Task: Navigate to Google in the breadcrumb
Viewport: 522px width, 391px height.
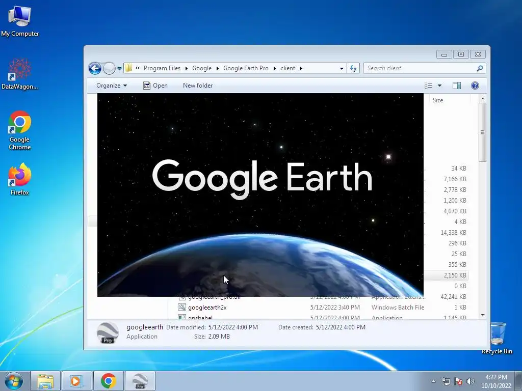Action: point(202,68)
